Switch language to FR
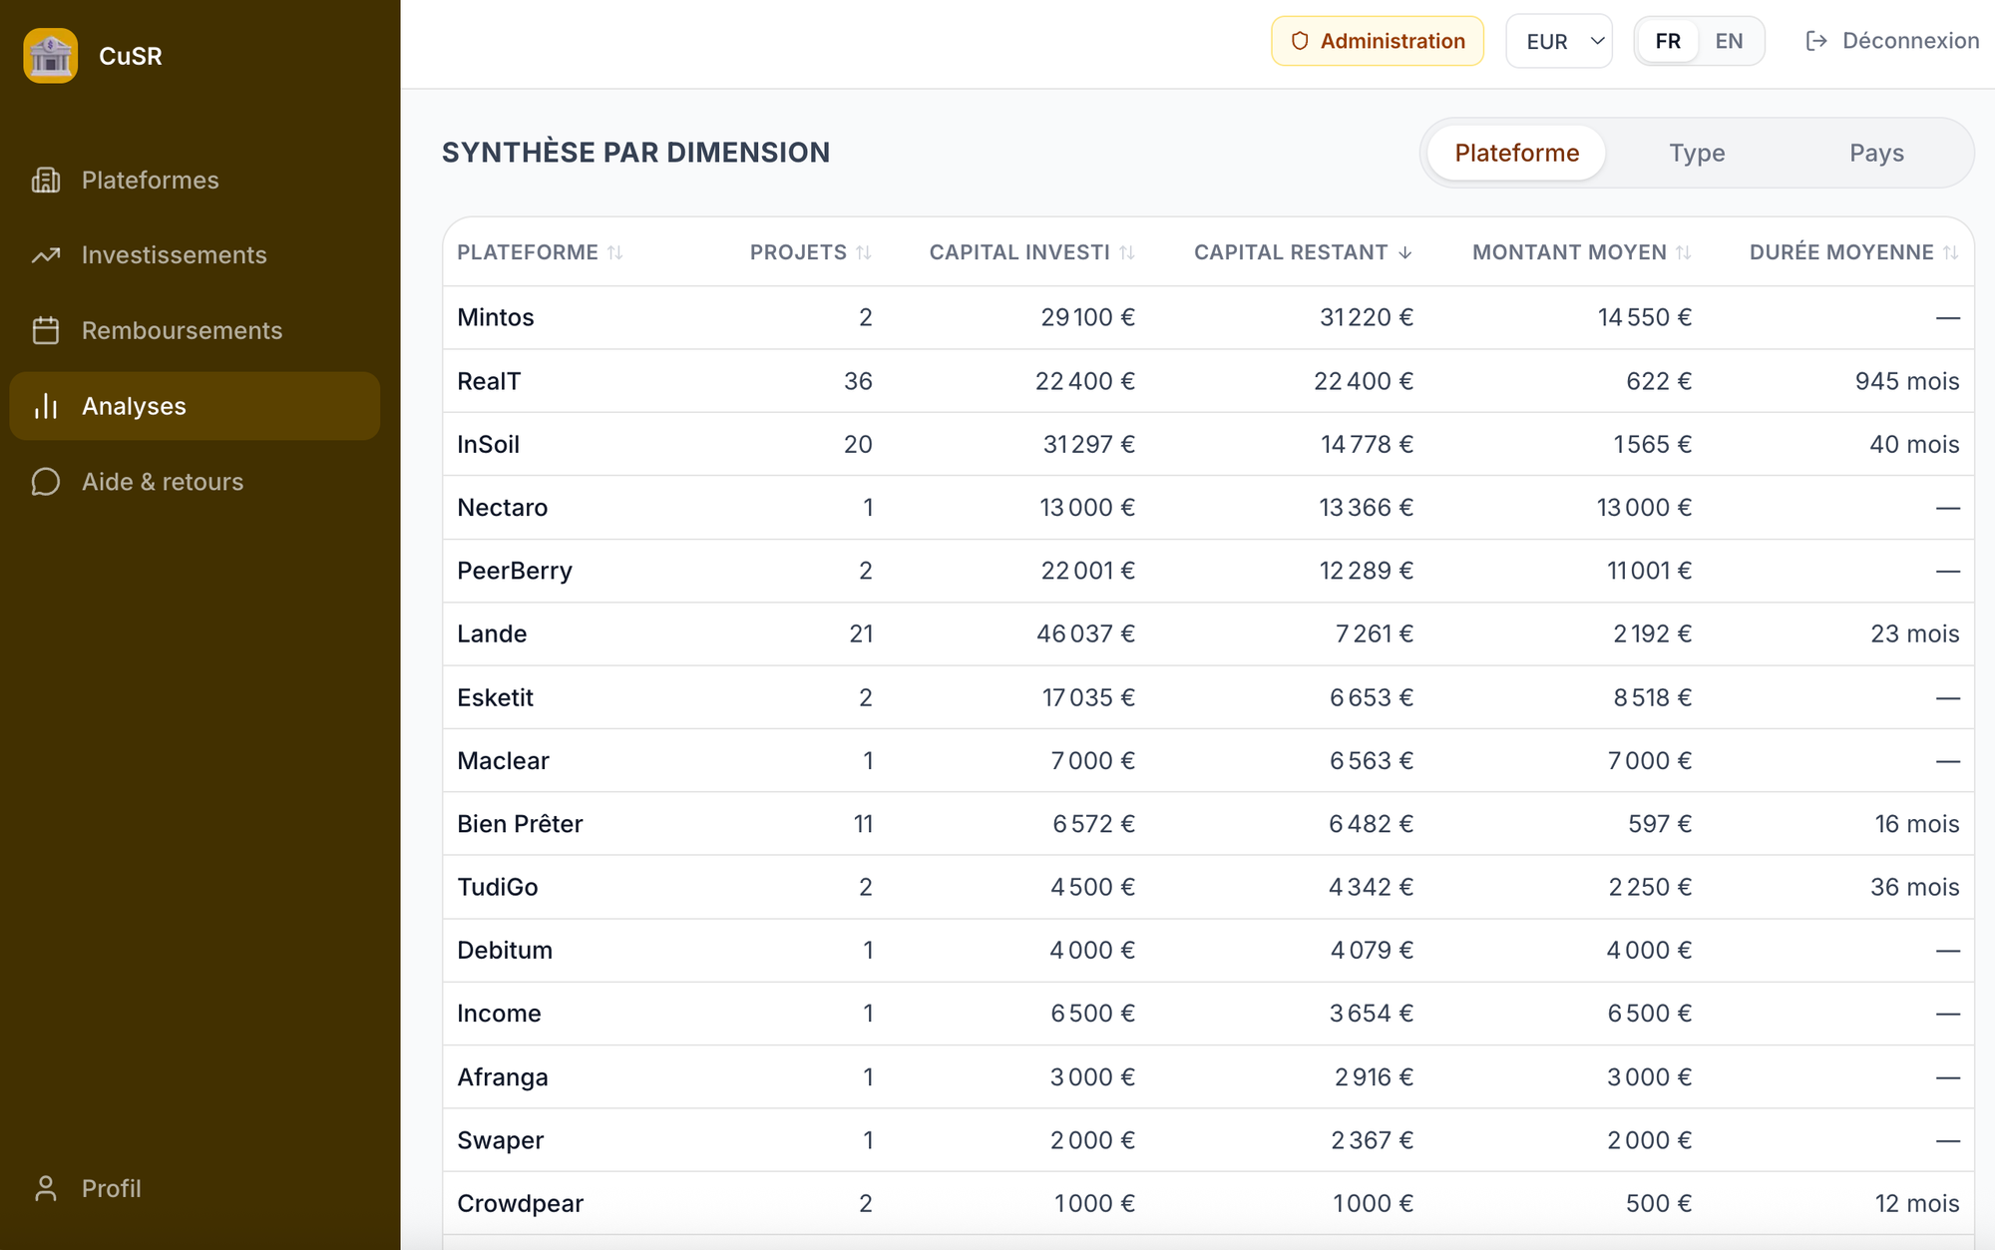1995x1250 pixels. pos(1668,41)
